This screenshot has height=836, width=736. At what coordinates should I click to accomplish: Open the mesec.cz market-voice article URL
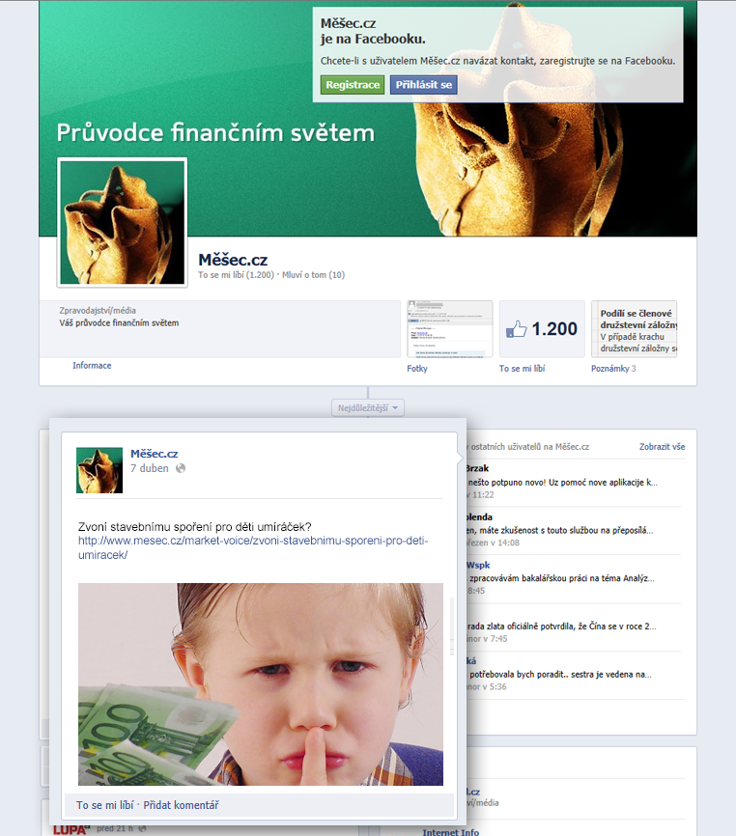[253, 547]
